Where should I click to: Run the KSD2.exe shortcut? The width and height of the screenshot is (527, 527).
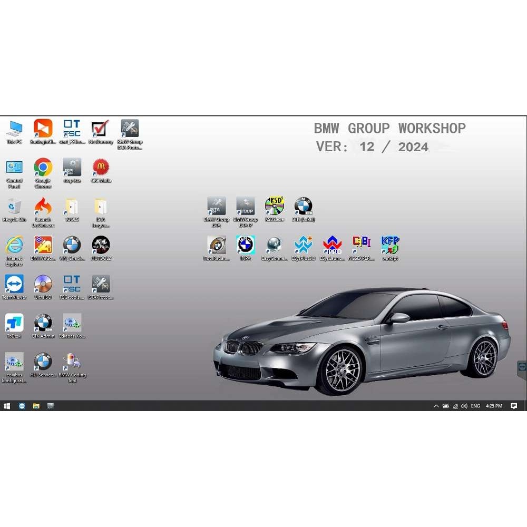(274, 209)
